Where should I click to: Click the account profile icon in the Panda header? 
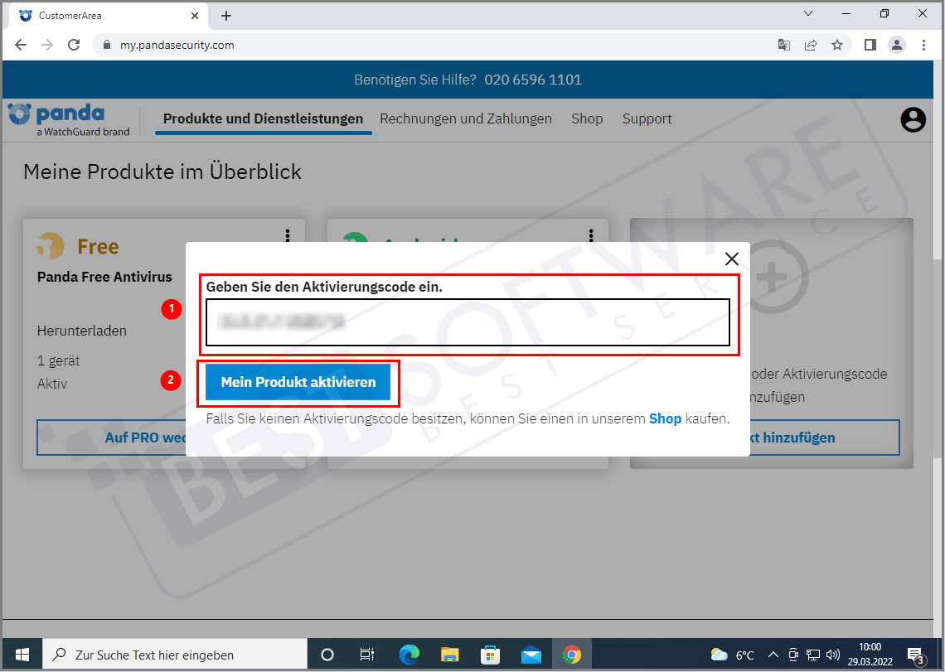point(913,119)
